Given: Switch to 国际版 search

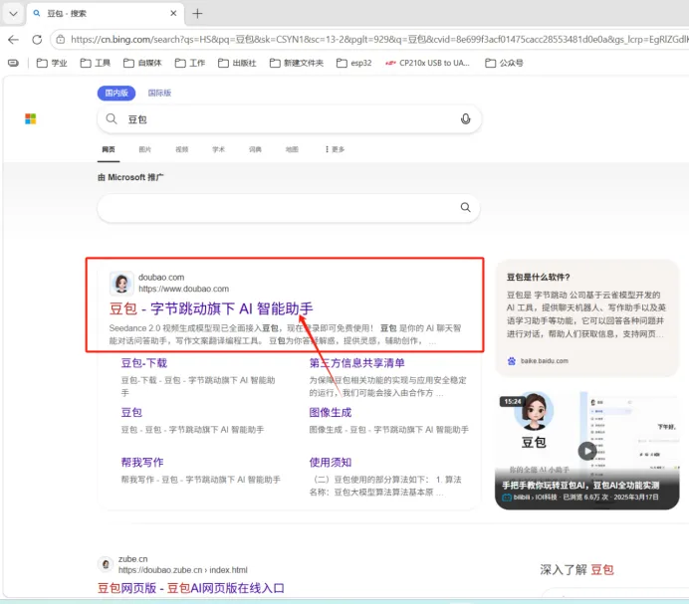Looking at the screenshot, I should (x=159, y=94).
